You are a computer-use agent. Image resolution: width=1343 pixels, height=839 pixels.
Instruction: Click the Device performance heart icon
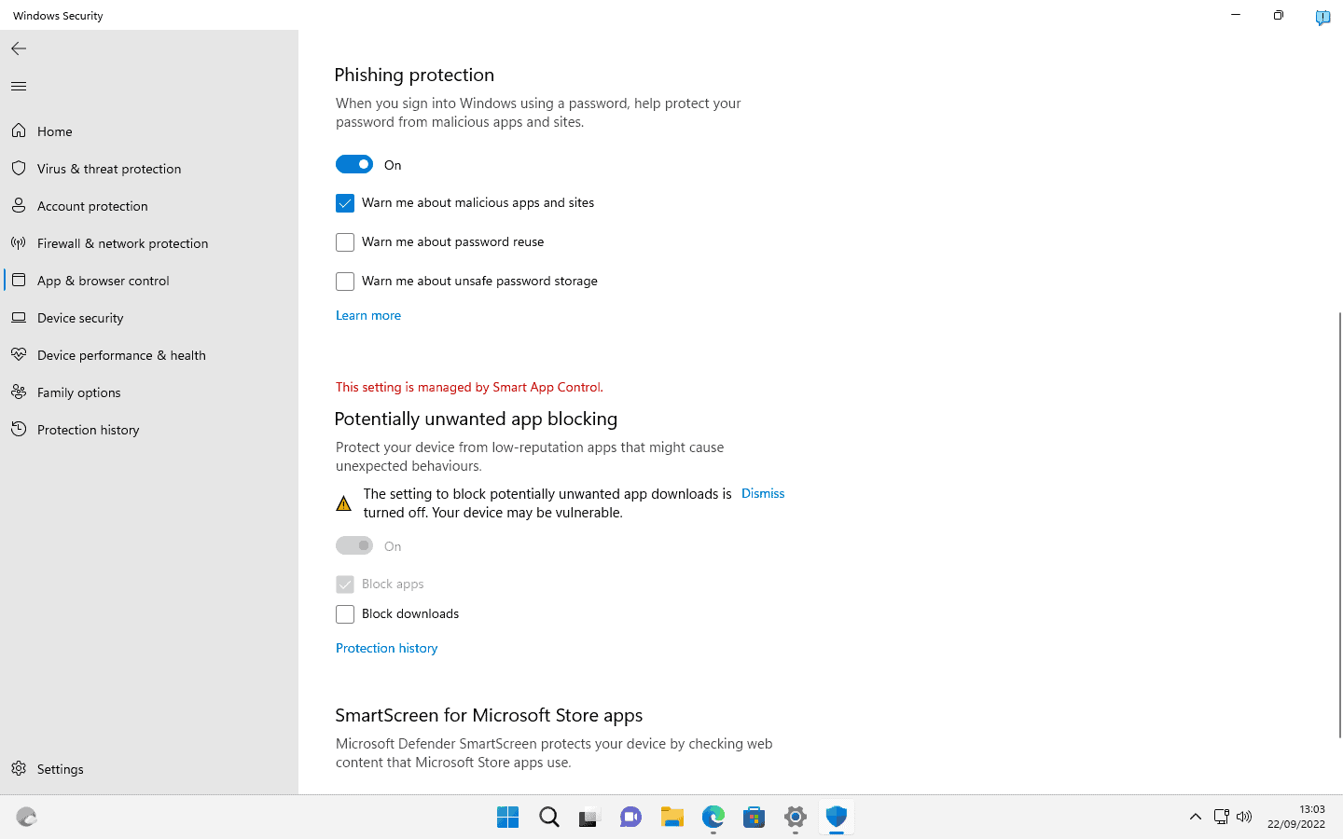pos(19,354)
